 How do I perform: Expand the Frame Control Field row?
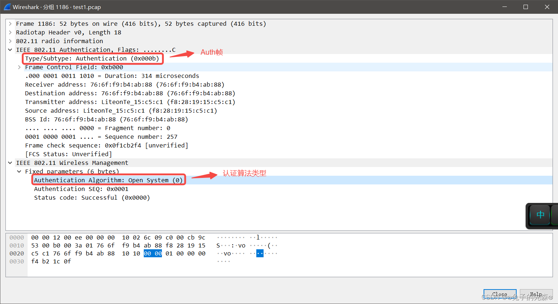19,67
